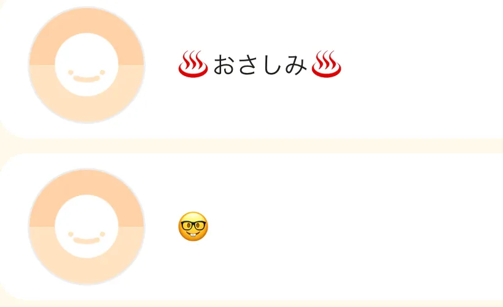This screenshot has width=503, height=307.
Task: Click the さ character in the username
Action: (248, 65)
